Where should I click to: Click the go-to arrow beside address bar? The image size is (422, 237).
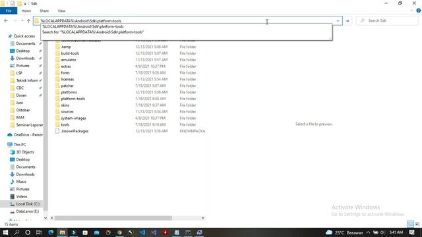pyautogui.click(x=347, y=20)
